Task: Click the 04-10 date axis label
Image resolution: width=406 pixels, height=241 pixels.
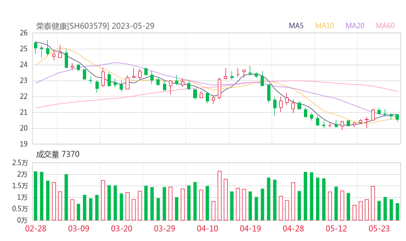Action: point(207,228)
